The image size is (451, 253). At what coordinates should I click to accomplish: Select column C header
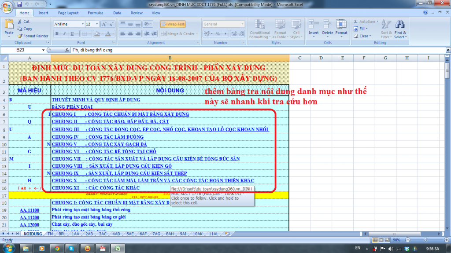299,58
